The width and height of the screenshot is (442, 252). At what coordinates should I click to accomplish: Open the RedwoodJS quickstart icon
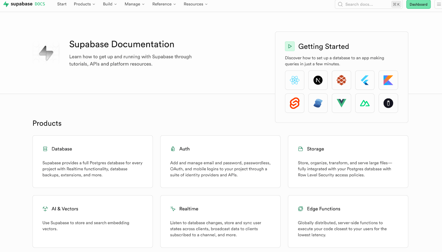tap(341, 80)
